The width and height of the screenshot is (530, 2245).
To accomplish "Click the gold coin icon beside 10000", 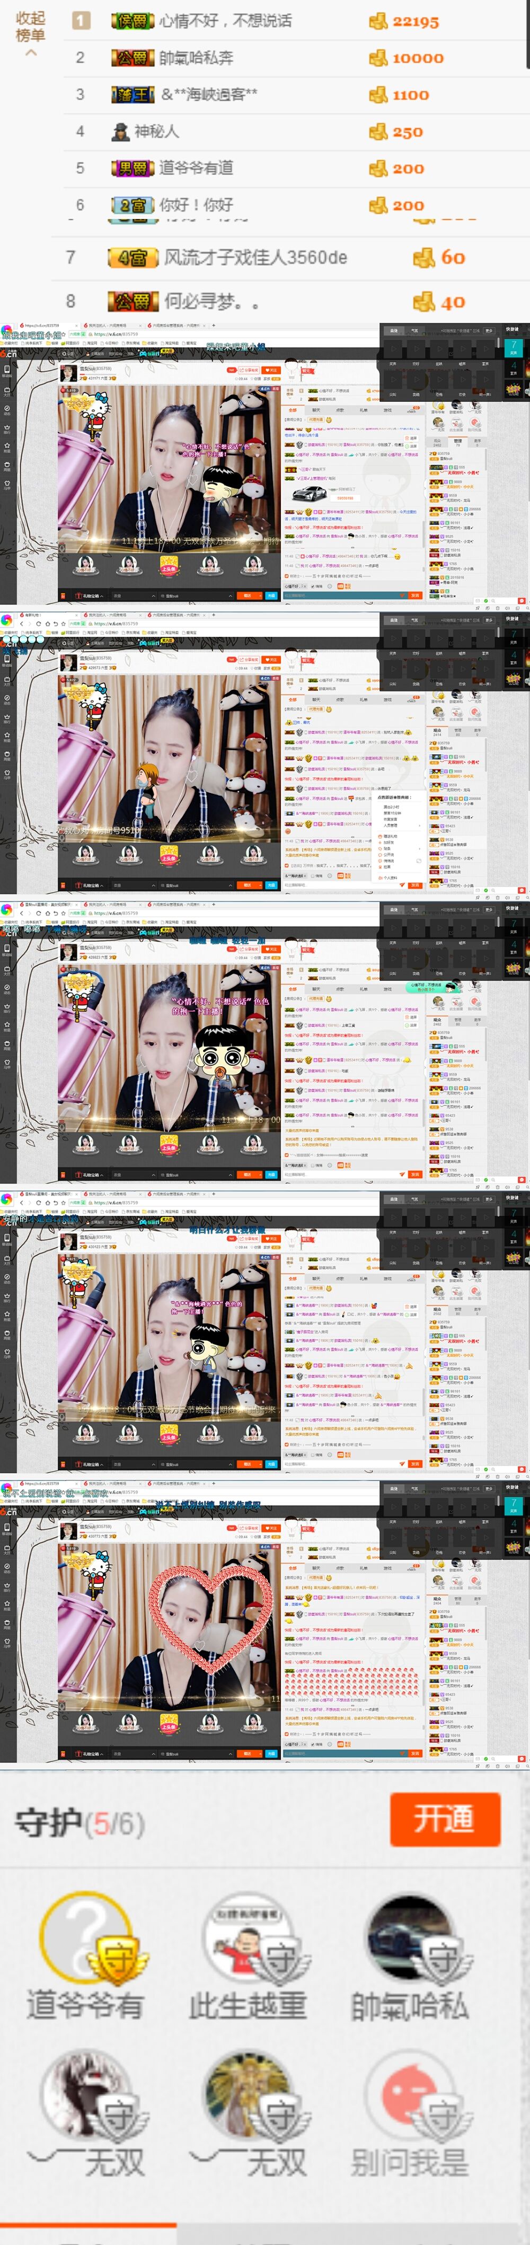I will (377, 57).
